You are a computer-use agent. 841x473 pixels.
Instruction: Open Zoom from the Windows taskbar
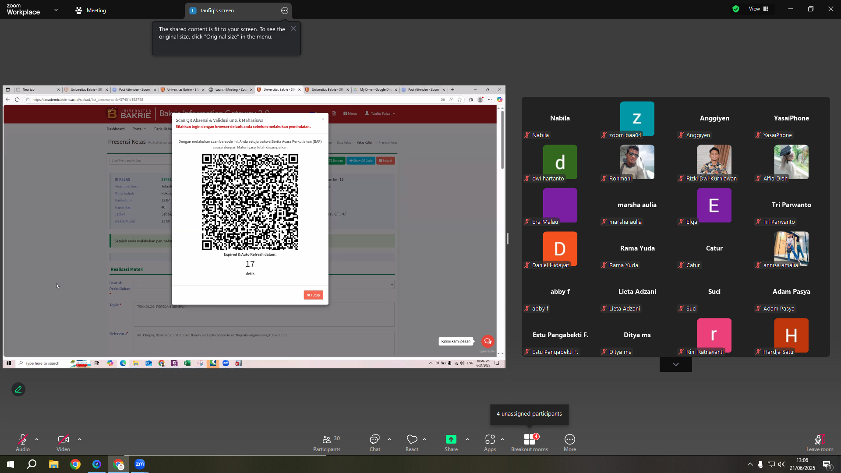pyautogui.click(x=140, y=464)
